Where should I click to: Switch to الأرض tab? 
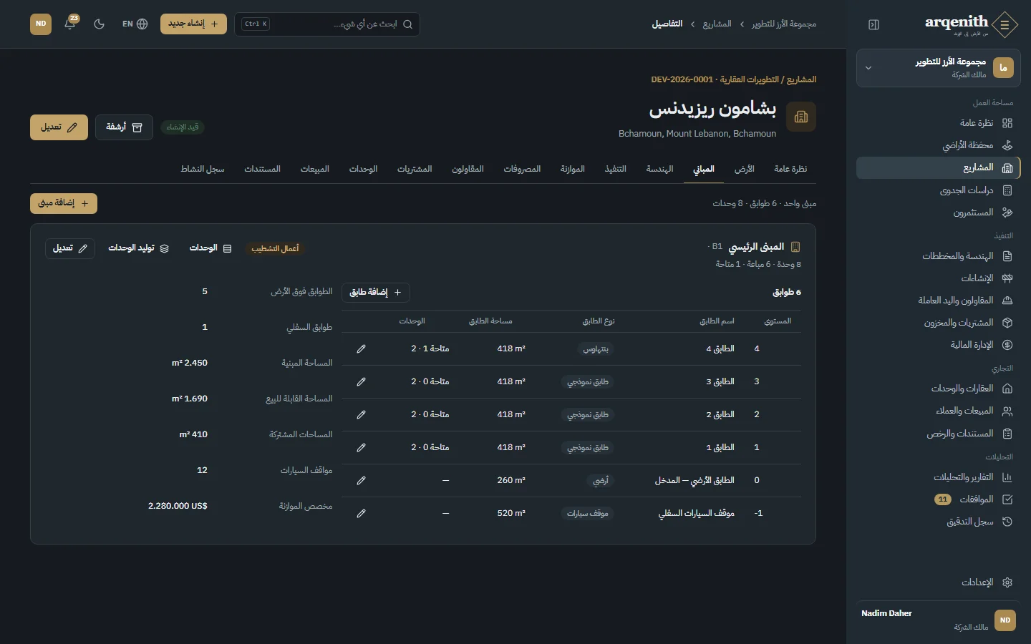coord(744,169)
